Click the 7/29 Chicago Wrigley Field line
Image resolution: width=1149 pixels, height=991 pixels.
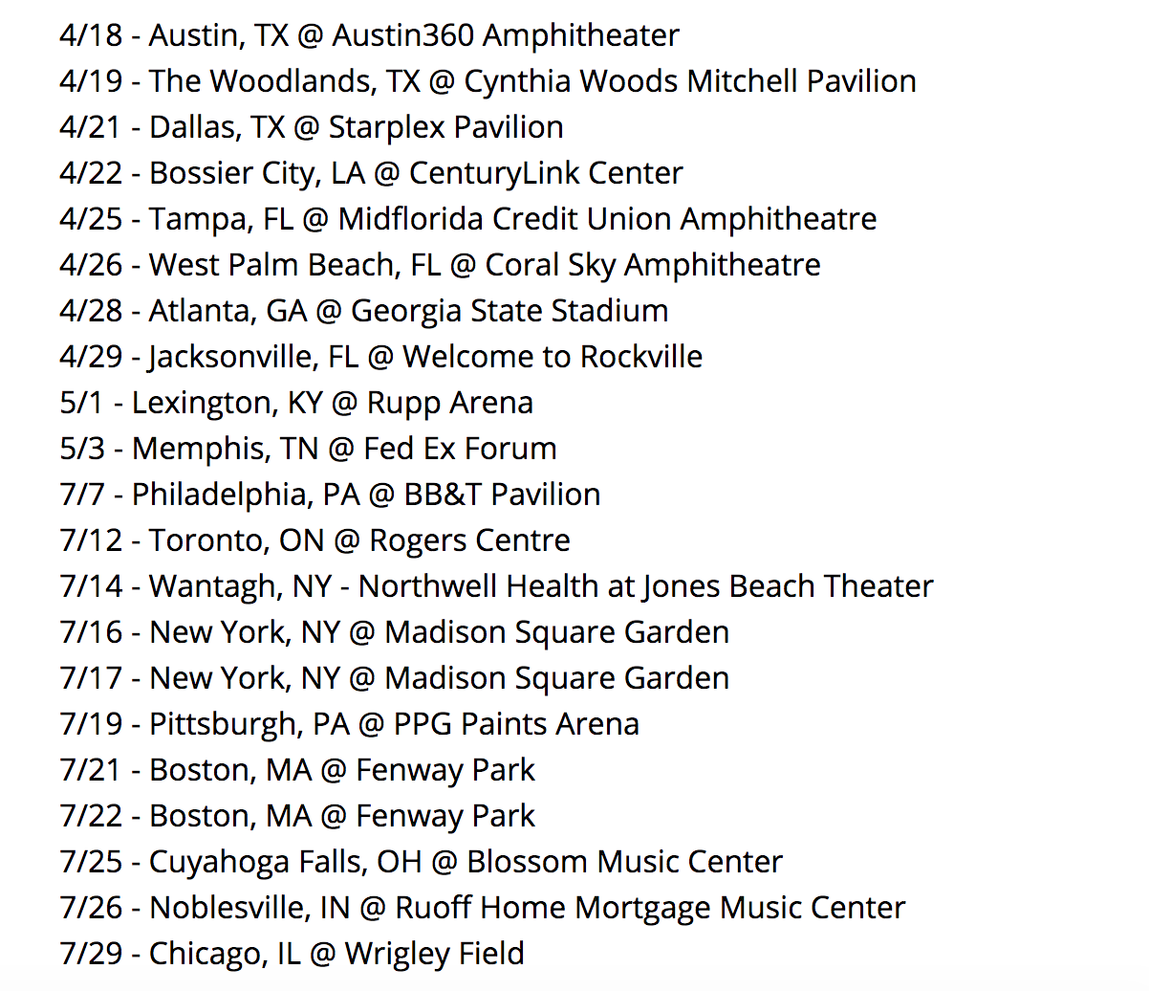click(x=293, y=954)
